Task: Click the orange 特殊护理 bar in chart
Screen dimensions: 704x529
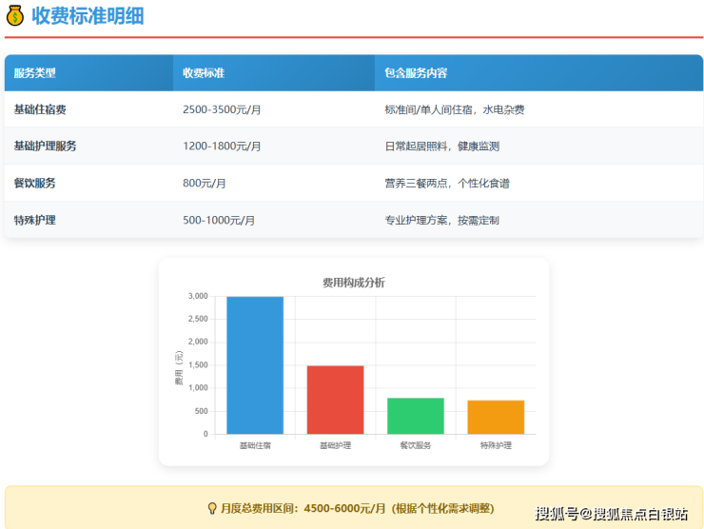Action: pyautogui.click(x=496, y=417)
